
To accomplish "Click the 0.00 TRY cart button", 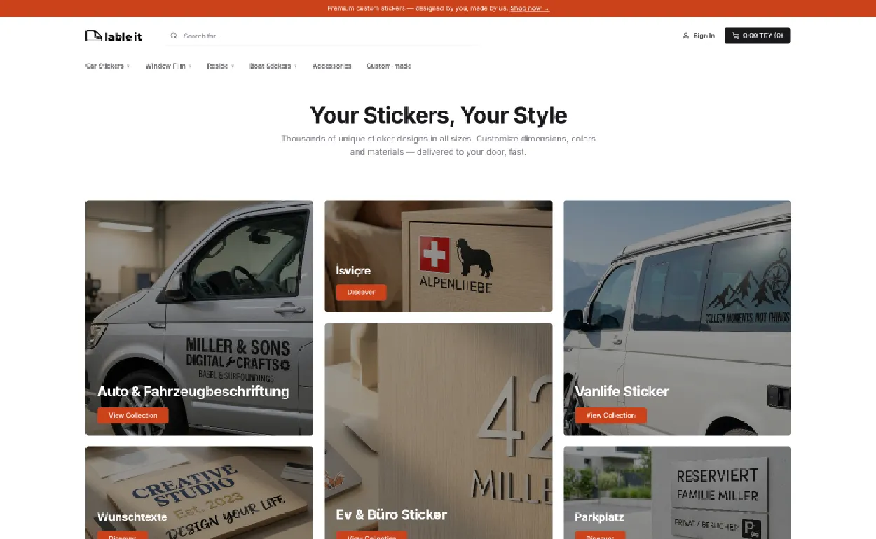I will 758,36.
